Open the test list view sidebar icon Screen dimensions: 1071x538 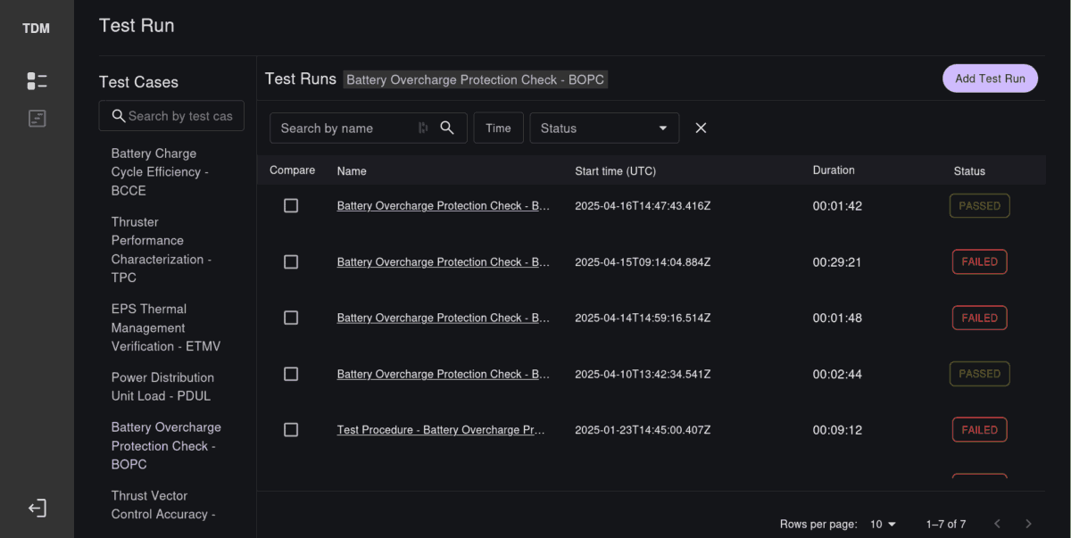coord(37,81)
